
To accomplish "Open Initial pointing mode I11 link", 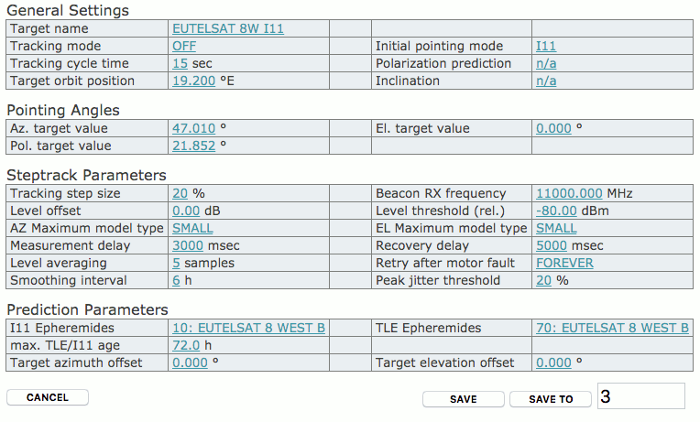I will coord(545,46).
